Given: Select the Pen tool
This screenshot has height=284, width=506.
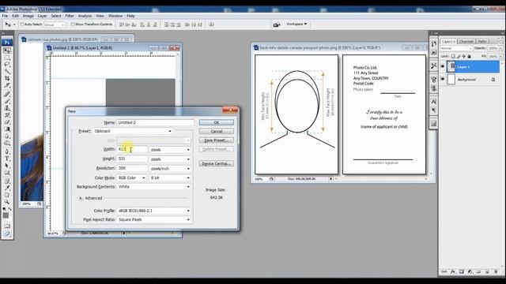Looking at the screenshot, I should (x=7, y=151).
